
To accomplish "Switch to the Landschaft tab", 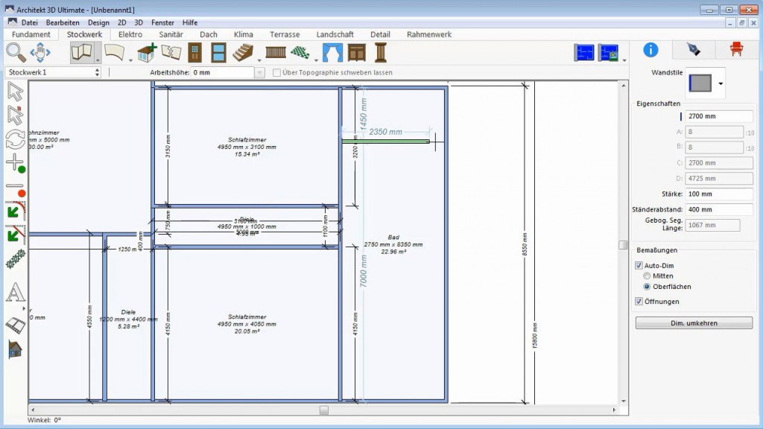I will 335,34.
